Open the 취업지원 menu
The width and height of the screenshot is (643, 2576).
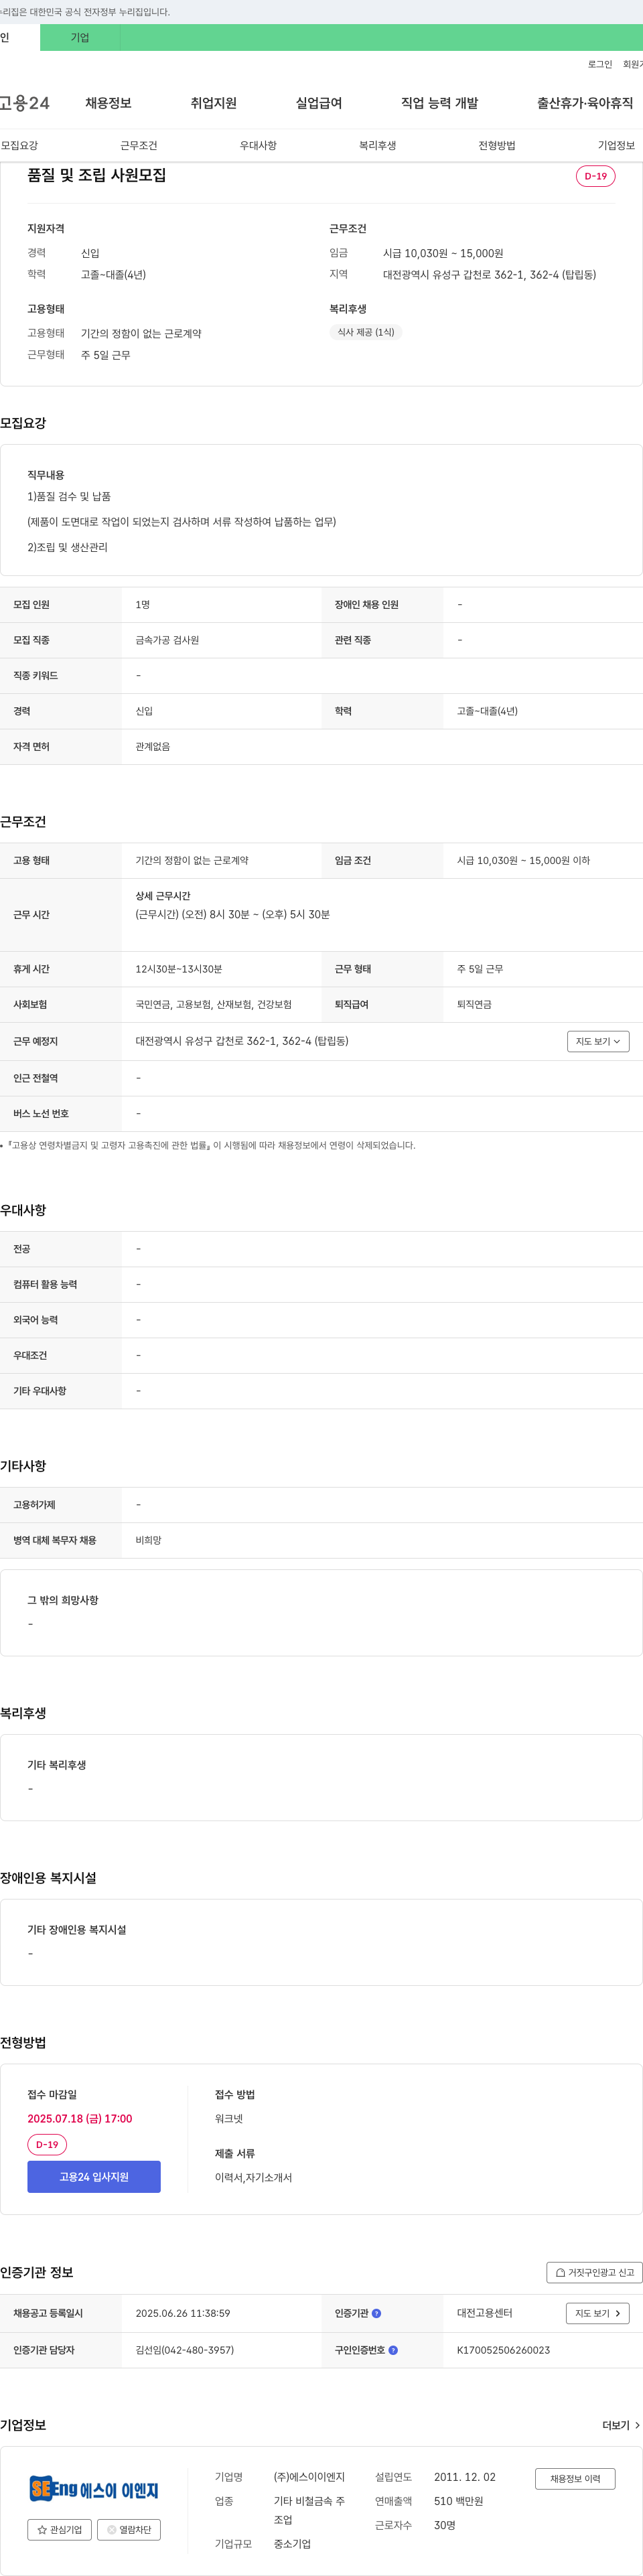click(x=213, y=103)
